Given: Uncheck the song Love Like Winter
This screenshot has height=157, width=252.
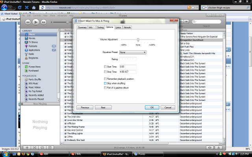Looking at the screenshot, I should (x=65, y=120).
